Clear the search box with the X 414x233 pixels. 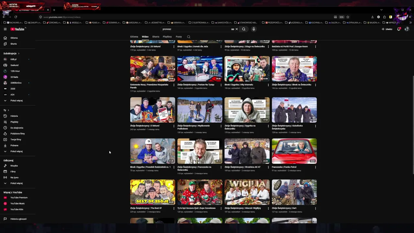click(x=236, y=29)
